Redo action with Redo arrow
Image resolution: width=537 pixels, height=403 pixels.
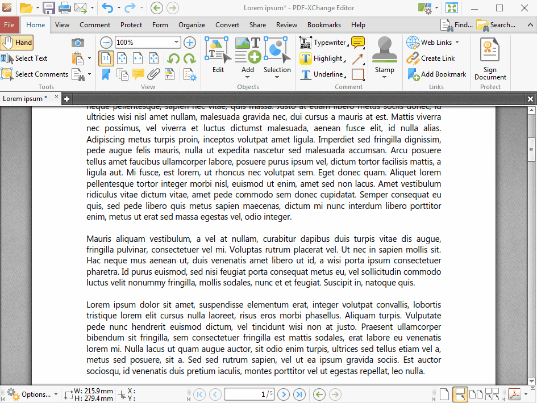(130, 7)
